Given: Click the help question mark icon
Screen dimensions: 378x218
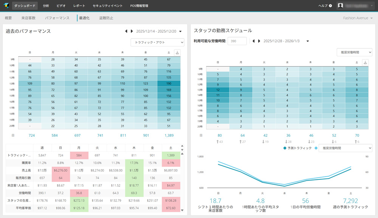Looking at the screenshot, I should (330, 6).
